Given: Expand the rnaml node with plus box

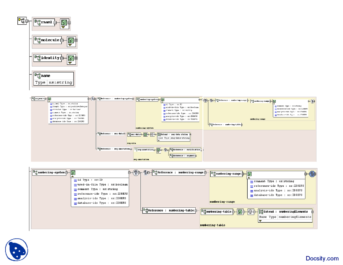Looking at the screenshot, I should tap(69, 23).
